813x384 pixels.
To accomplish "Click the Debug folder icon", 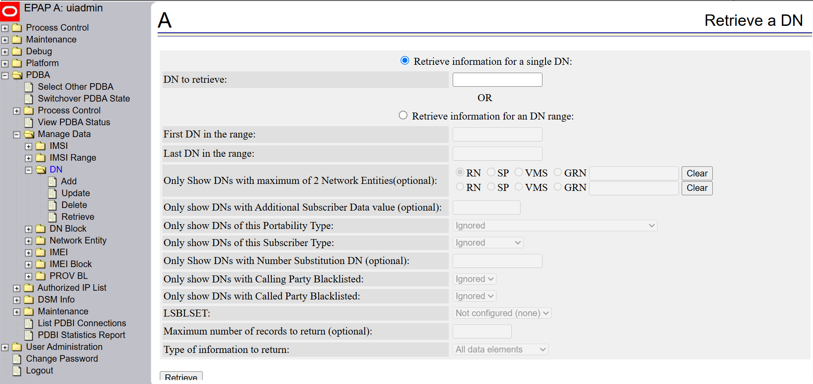I will [x=17, y=51].
